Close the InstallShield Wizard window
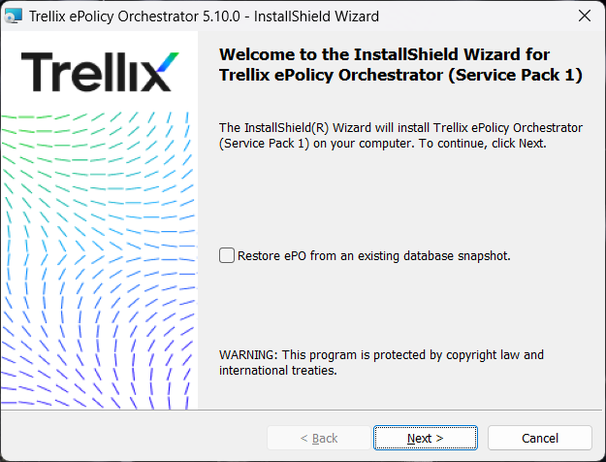 coord(584,16)
